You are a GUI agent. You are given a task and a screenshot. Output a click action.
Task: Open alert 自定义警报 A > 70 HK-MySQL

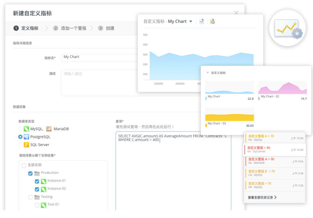click(x=275, y=138)
